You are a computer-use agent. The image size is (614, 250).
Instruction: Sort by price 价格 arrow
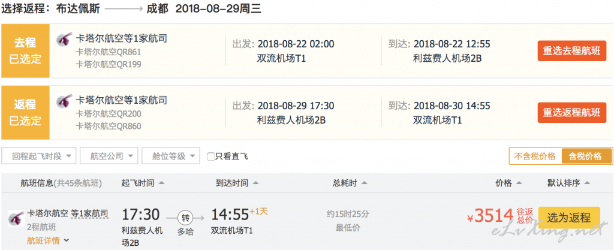click(x=519, y=183)
